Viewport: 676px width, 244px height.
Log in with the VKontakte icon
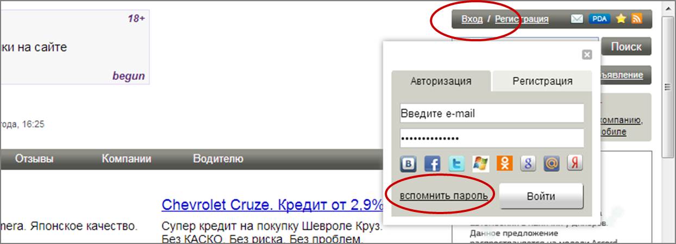[409, 164]
